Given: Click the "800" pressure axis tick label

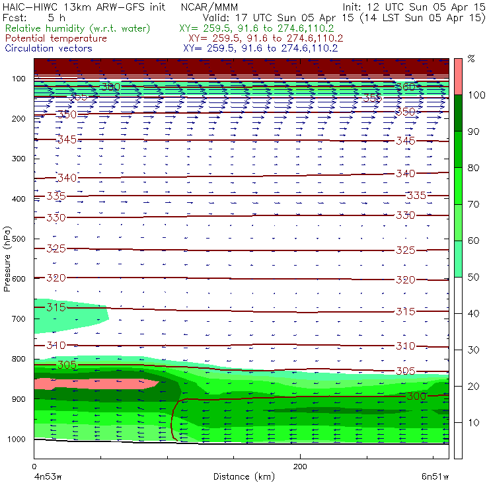Looking at the screenshot, I should coord(19,359).
